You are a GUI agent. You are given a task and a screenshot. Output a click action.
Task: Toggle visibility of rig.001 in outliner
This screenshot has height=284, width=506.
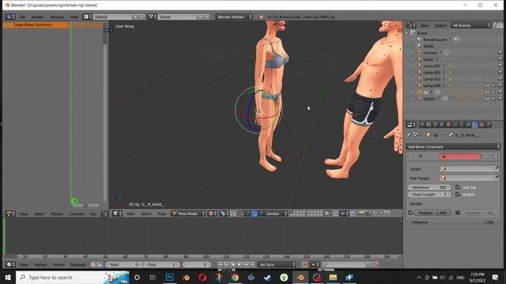[487, 99]
